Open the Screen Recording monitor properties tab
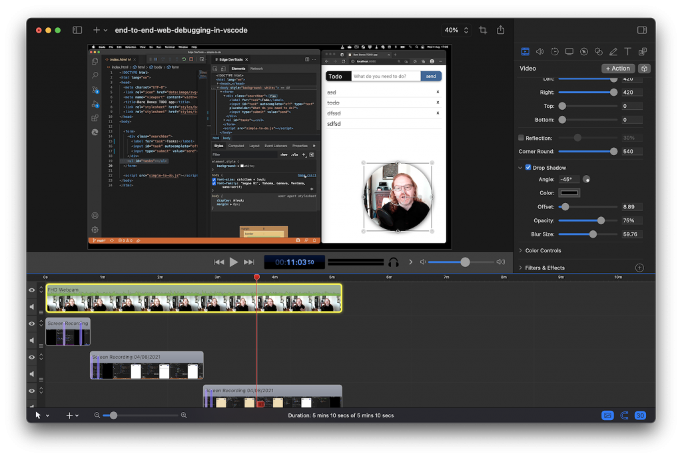The height and width of the screenshot is (458, 682). click(x=569, y=52)
